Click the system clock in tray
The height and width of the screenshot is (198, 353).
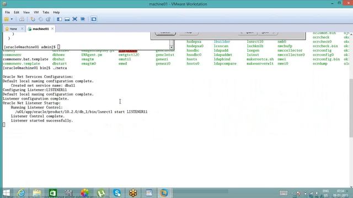[x=340, y=193]
